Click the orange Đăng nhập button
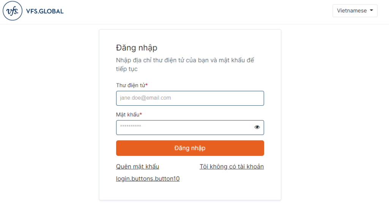The image size is (389, 208). tap(190, 148)
